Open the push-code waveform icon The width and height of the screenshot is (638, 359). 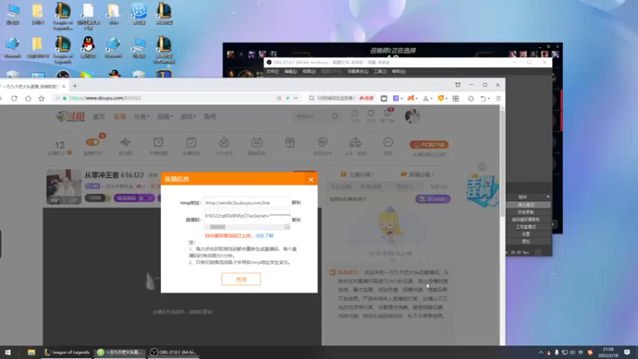[125, 143]
